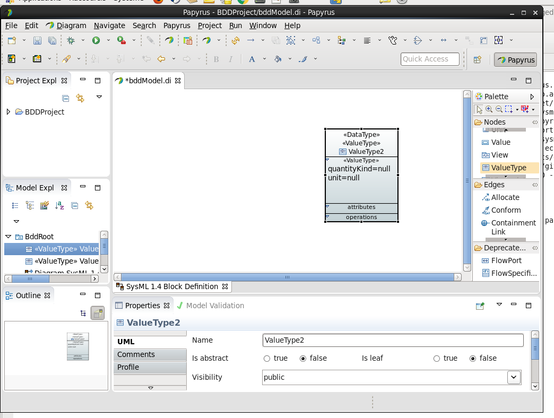Click the yellow Back navigation arrow

tap(161, 59)
